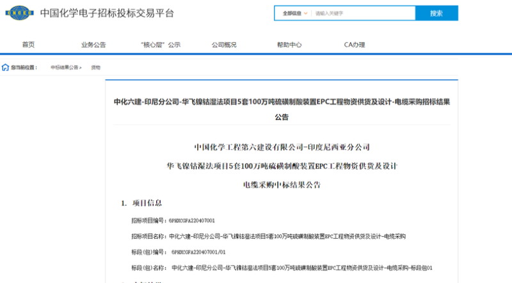The height and width of the screenshot is (283, 512).
Task: Open the 业务公告 navigation item
Action: (x=93, y=45)
